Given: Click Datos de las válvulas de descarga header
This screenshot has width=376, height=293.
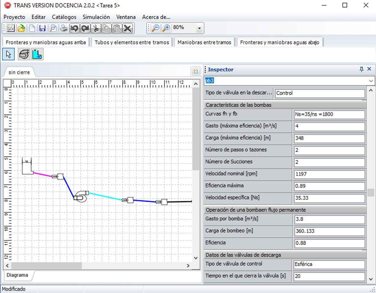Looking at the screenshot, I should 285,255.
